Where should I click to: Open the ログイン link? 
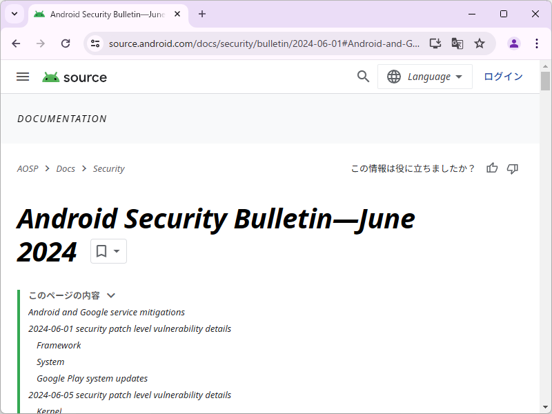503,77
